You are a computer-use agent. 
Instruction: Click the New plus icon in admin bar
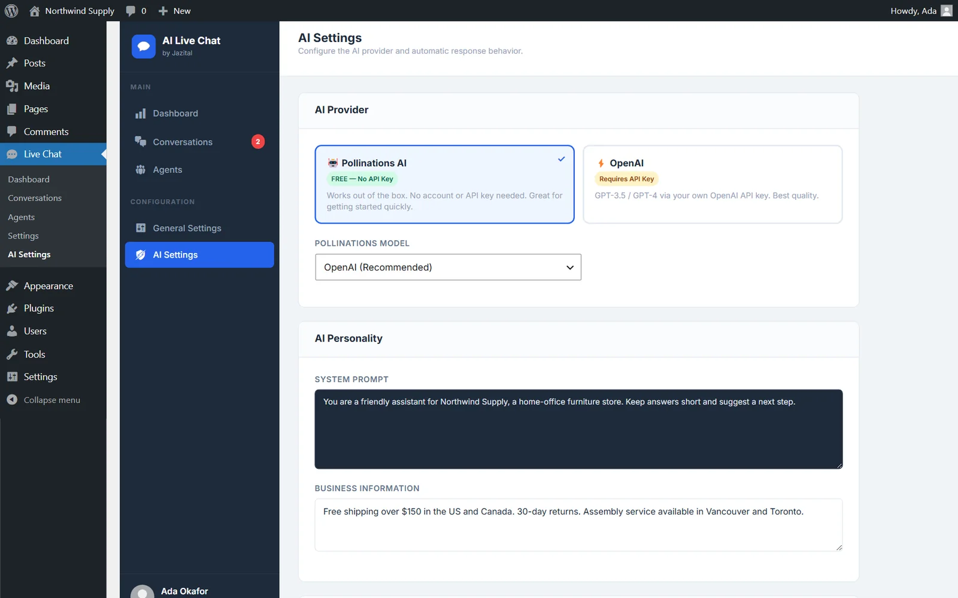click(163, 11)
